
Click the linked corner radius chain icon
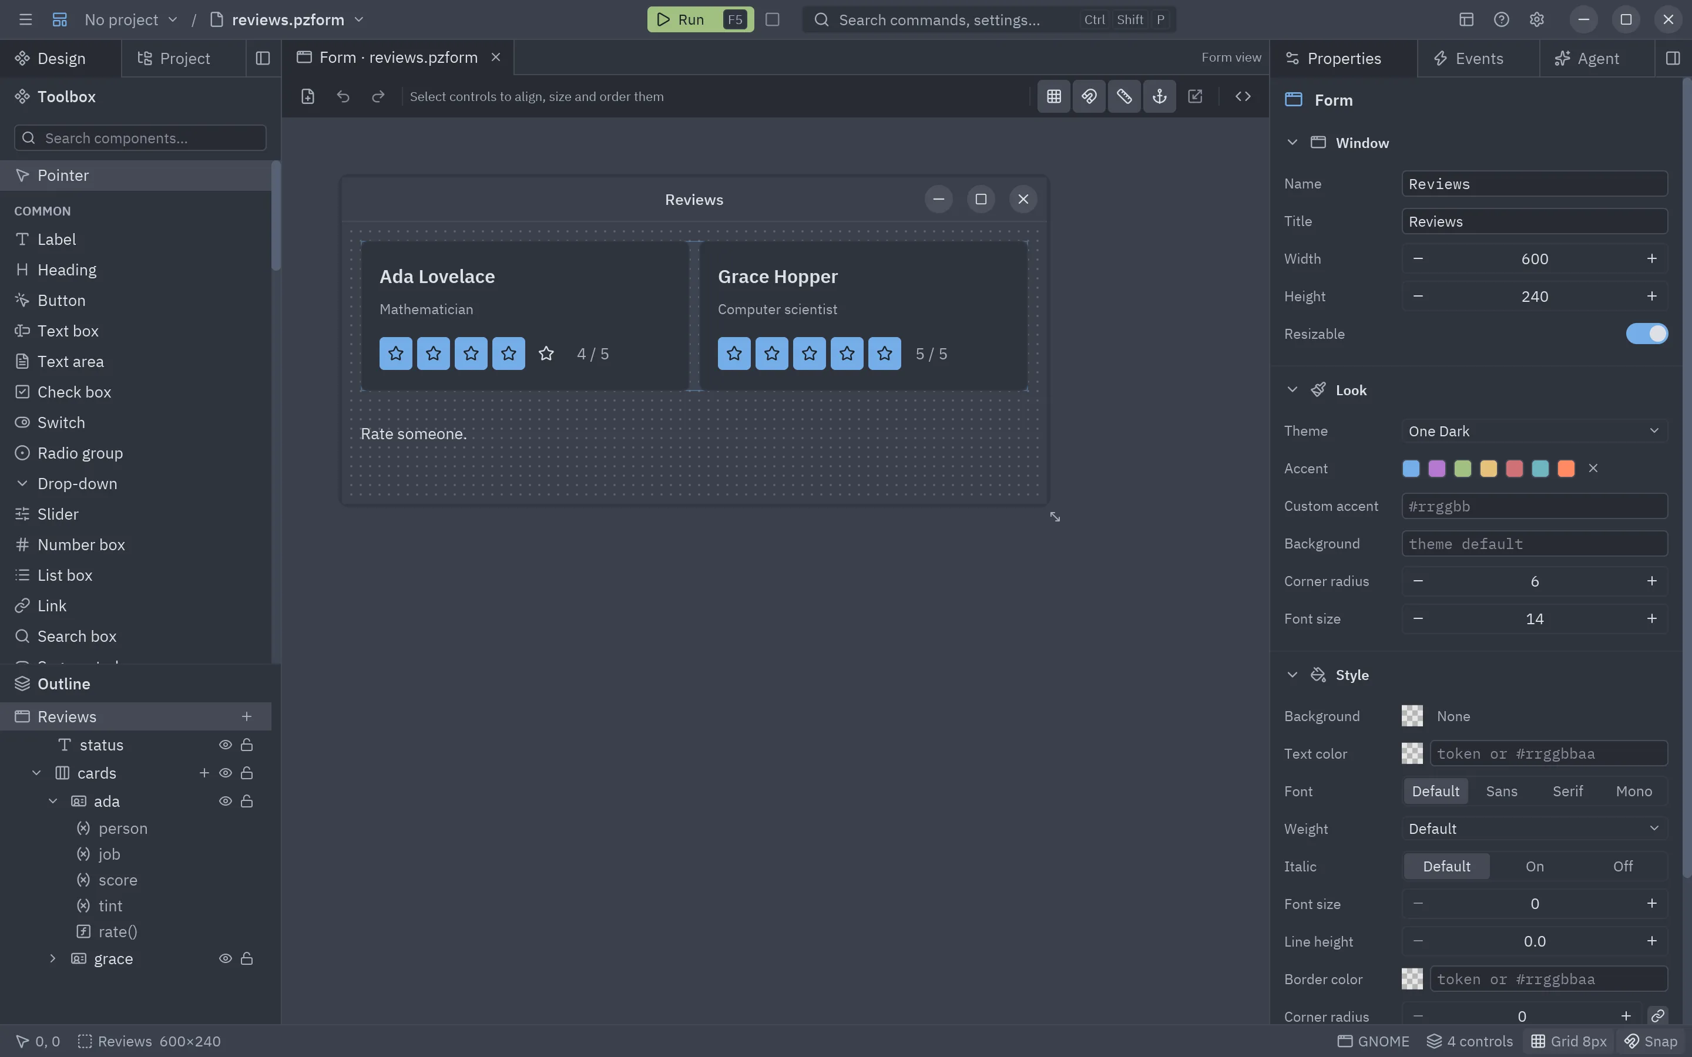1657,1016
